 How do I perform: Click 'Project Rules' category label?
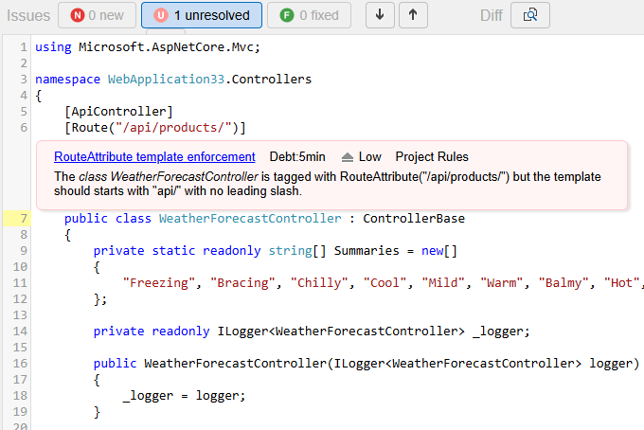[432, 157]
